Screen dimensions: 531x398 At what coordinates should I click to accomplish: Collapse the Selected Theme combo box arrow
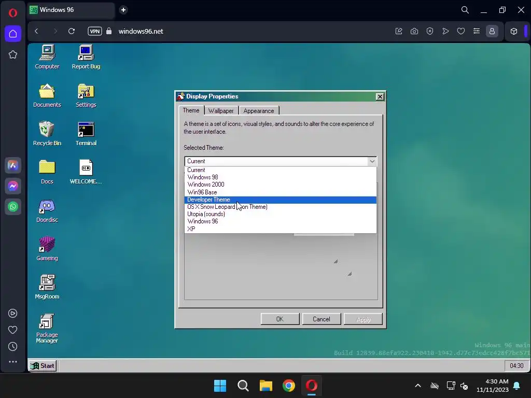coord(372,162)
